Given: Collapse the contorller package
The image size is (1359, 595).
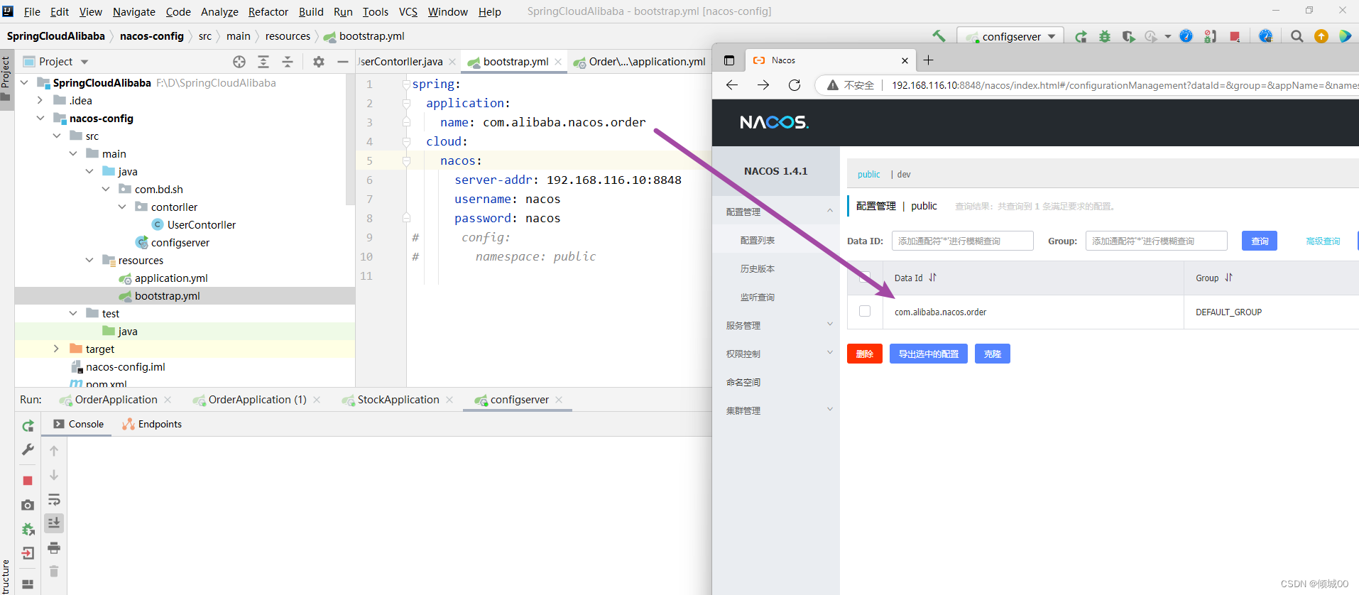Looking at the screenshot, I should (x=122, y=207).
